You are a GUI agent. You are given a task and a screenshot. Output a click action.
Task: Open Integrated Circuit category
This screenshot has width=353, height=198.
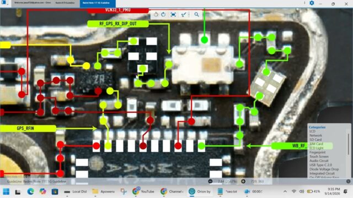322,174
